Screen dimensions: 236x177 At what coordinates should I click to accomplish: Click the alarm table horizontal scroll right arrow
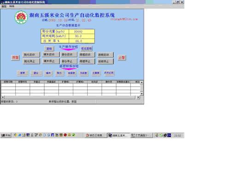pos(138,97)
